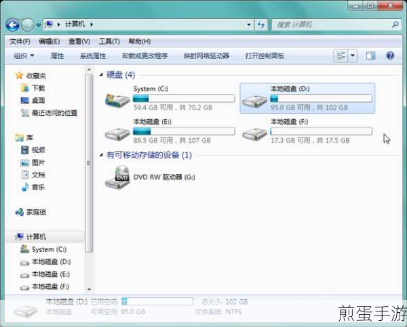The image size is (407, 327).
Task: Select the DVD RW 驱动器 (G:) icon
Action: click(x=117, y=177)
